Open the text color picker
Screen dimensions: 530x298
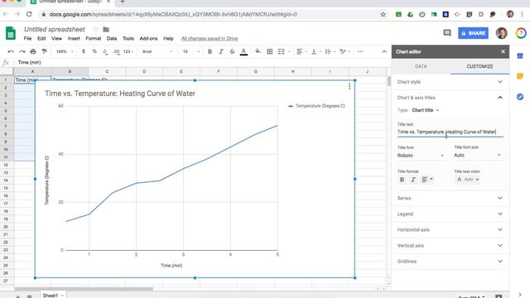coord(243,51)
